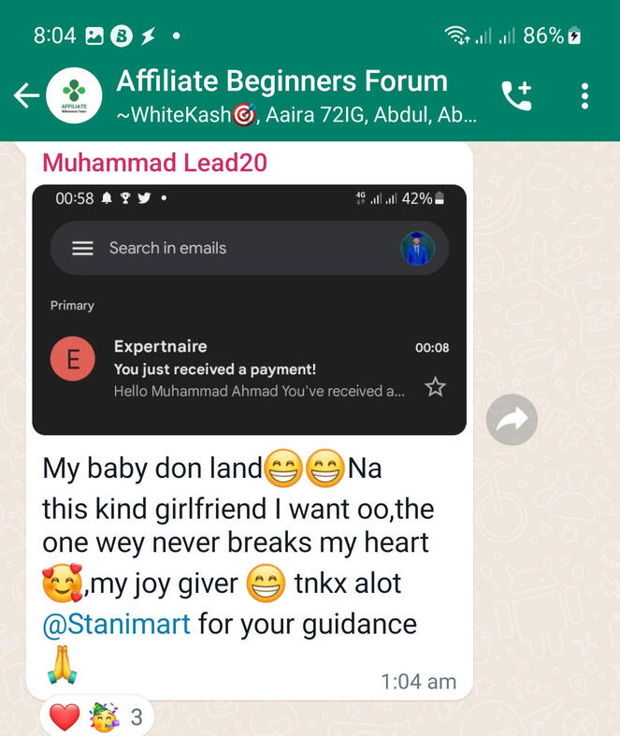Open the @Stanimart mention link

(x=116, y=625)
